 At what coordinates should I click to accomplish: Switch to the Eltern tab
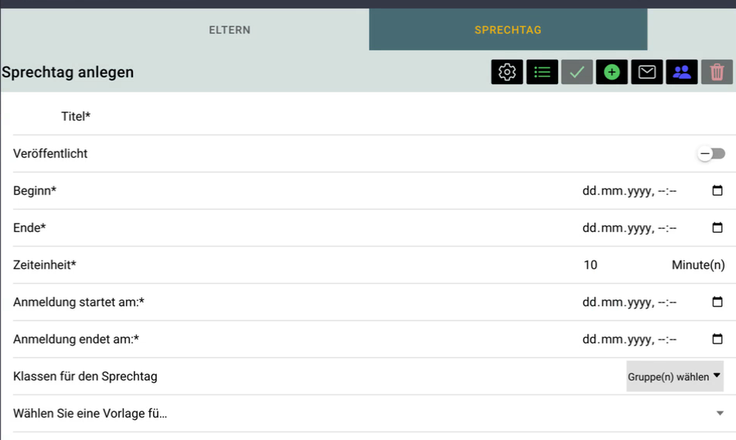(x=230, y=30)
